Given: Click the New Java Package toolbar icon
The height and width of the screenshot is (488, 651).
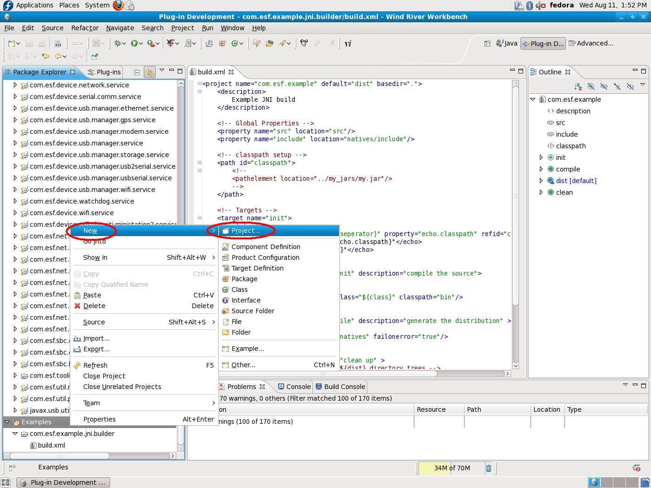Looking at the screenshot, I should (222, 43).
